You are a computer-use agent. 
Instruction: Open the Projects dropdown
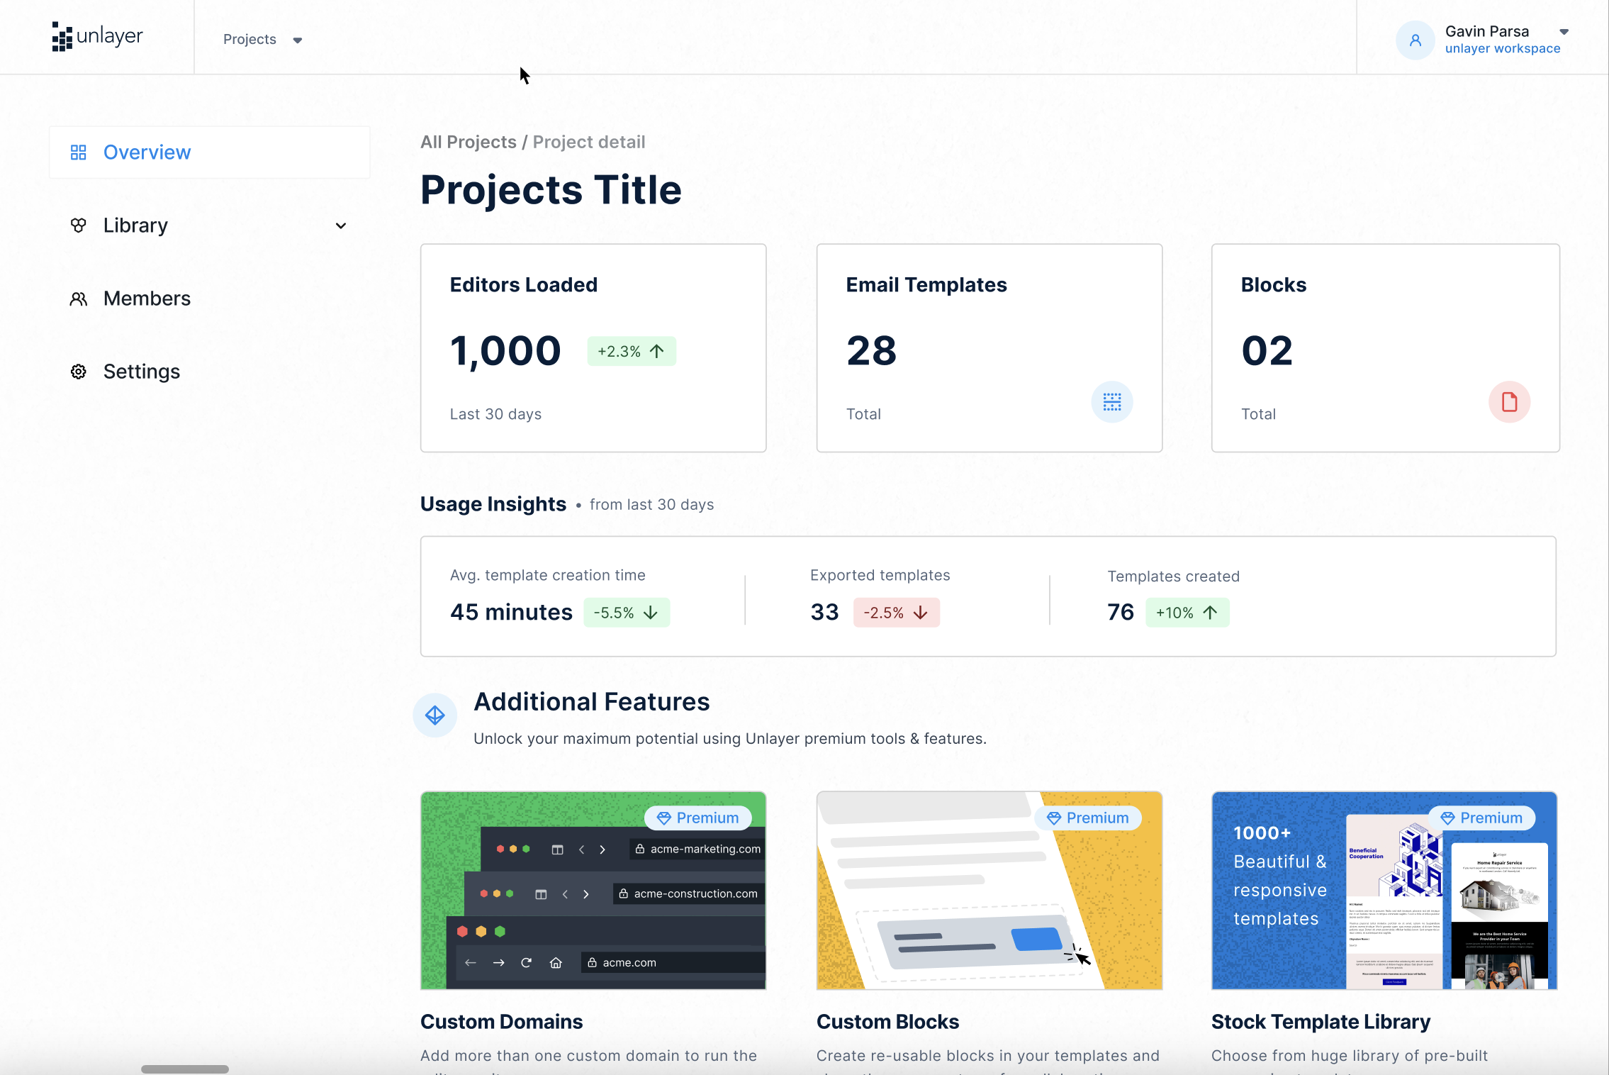263,40
